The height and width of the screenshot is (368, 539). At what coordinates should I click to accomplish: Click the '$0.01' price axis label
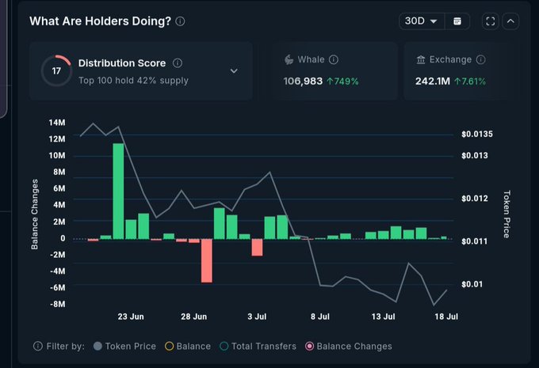click(x=472, y=284)
